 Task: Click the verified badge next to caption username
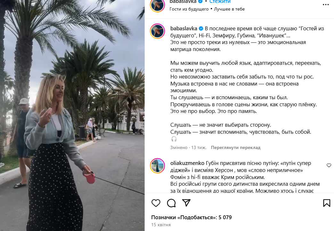(201, 28)
